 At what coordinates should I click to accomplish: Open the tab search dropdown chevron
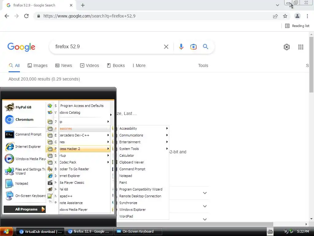pyautogui.click(x=277, y=5)
